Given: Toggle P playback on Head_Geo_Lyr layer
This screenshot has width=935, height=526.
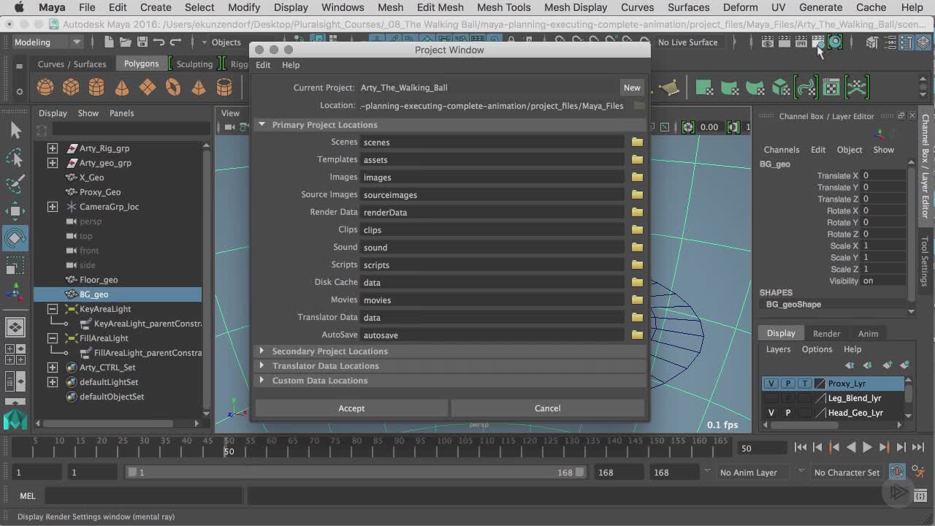Looking at the screenshot, I should click(788, 413).
